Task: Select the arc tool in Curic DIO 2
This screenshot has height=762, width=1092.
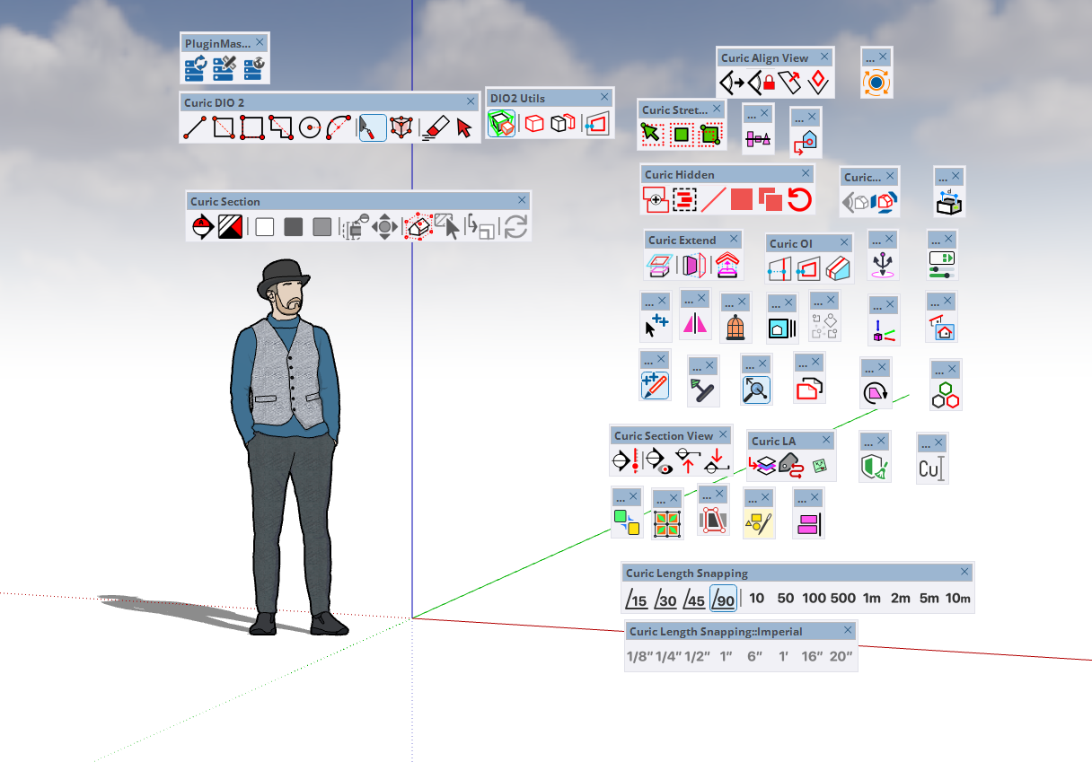Action: tap(339, 128)
